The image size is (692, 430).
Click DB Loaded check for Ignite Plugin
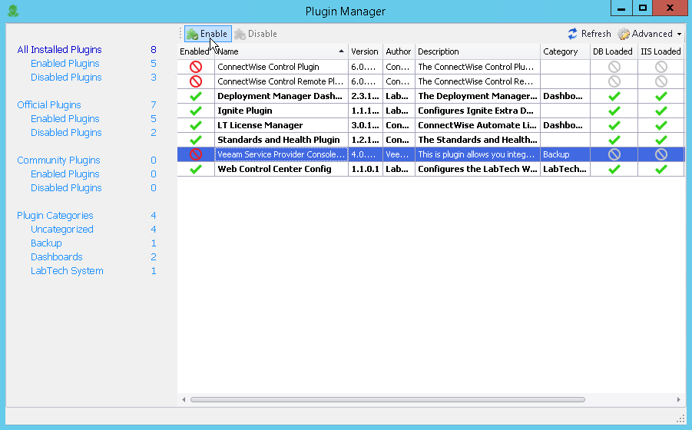click(x=614, y=111)
